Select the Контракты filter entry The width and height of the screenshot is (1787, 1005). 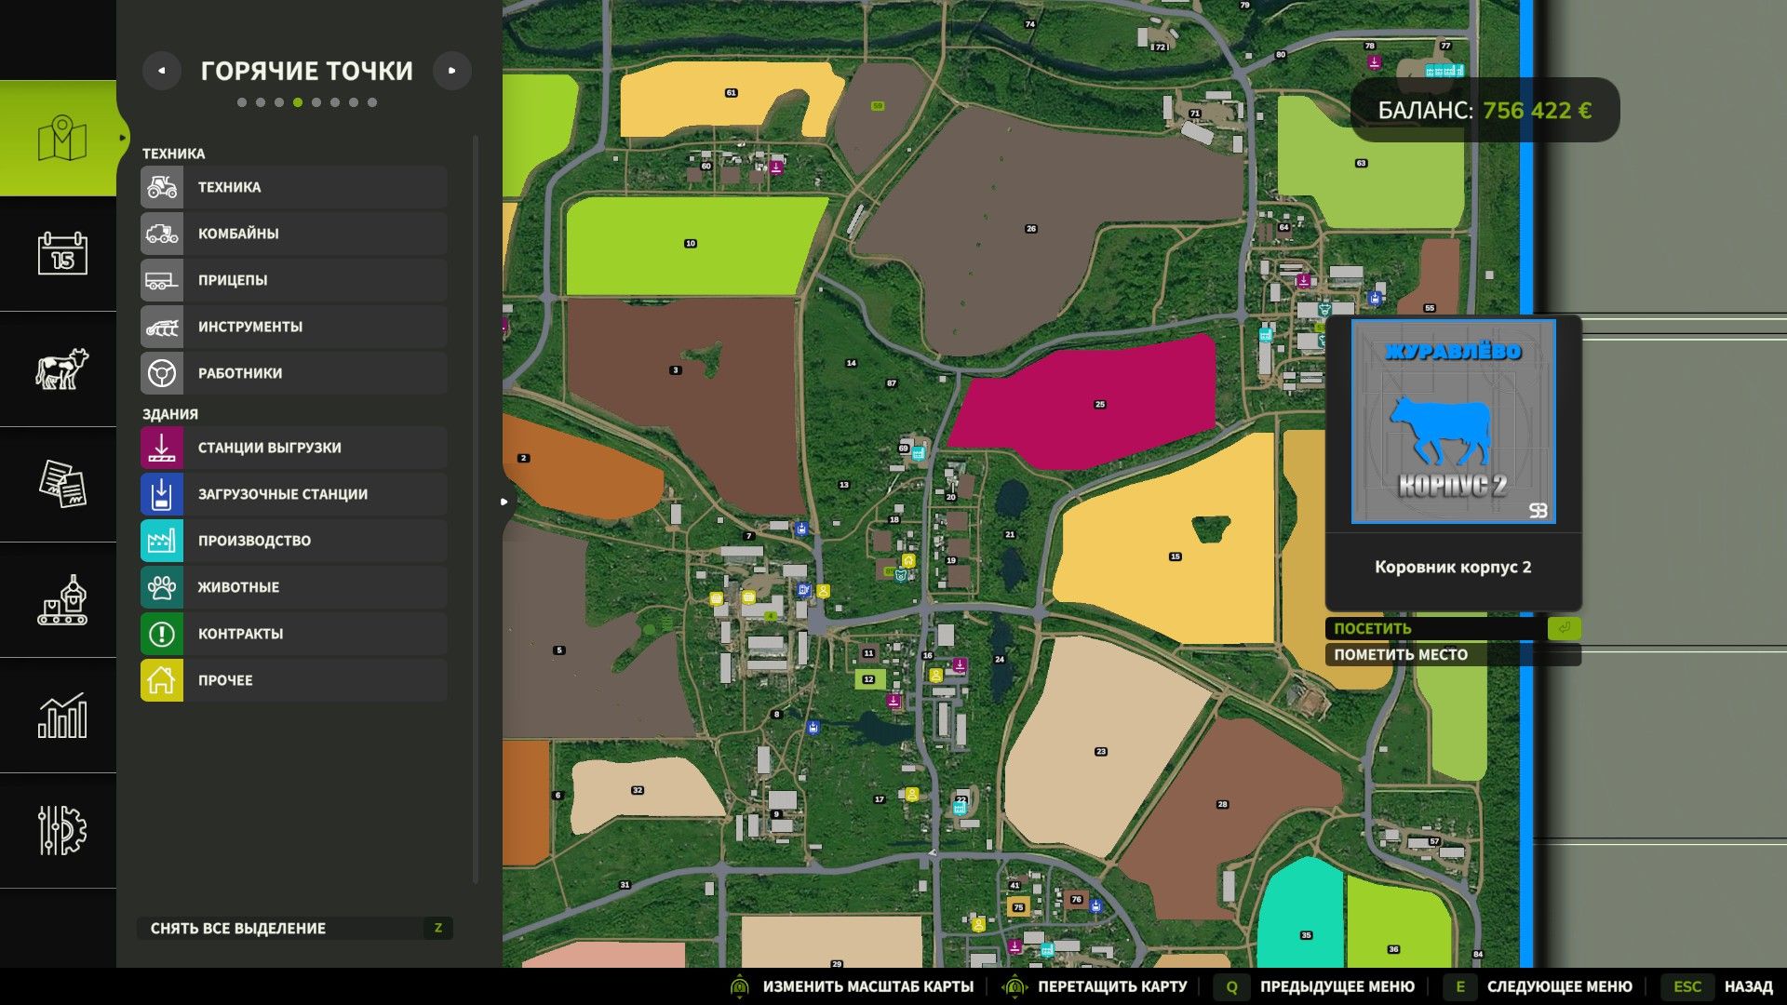click(x=294, y=634)
